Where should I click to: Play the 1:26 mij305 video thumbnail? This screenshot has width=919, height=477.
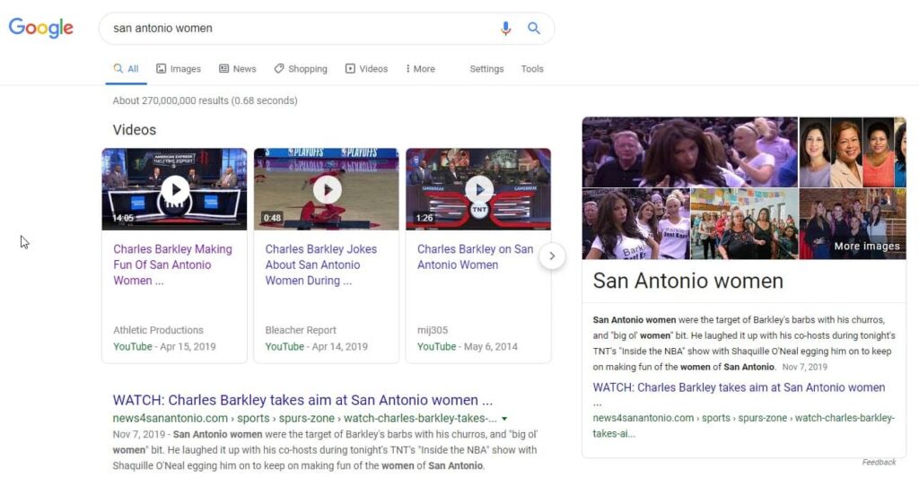[478, 189]
